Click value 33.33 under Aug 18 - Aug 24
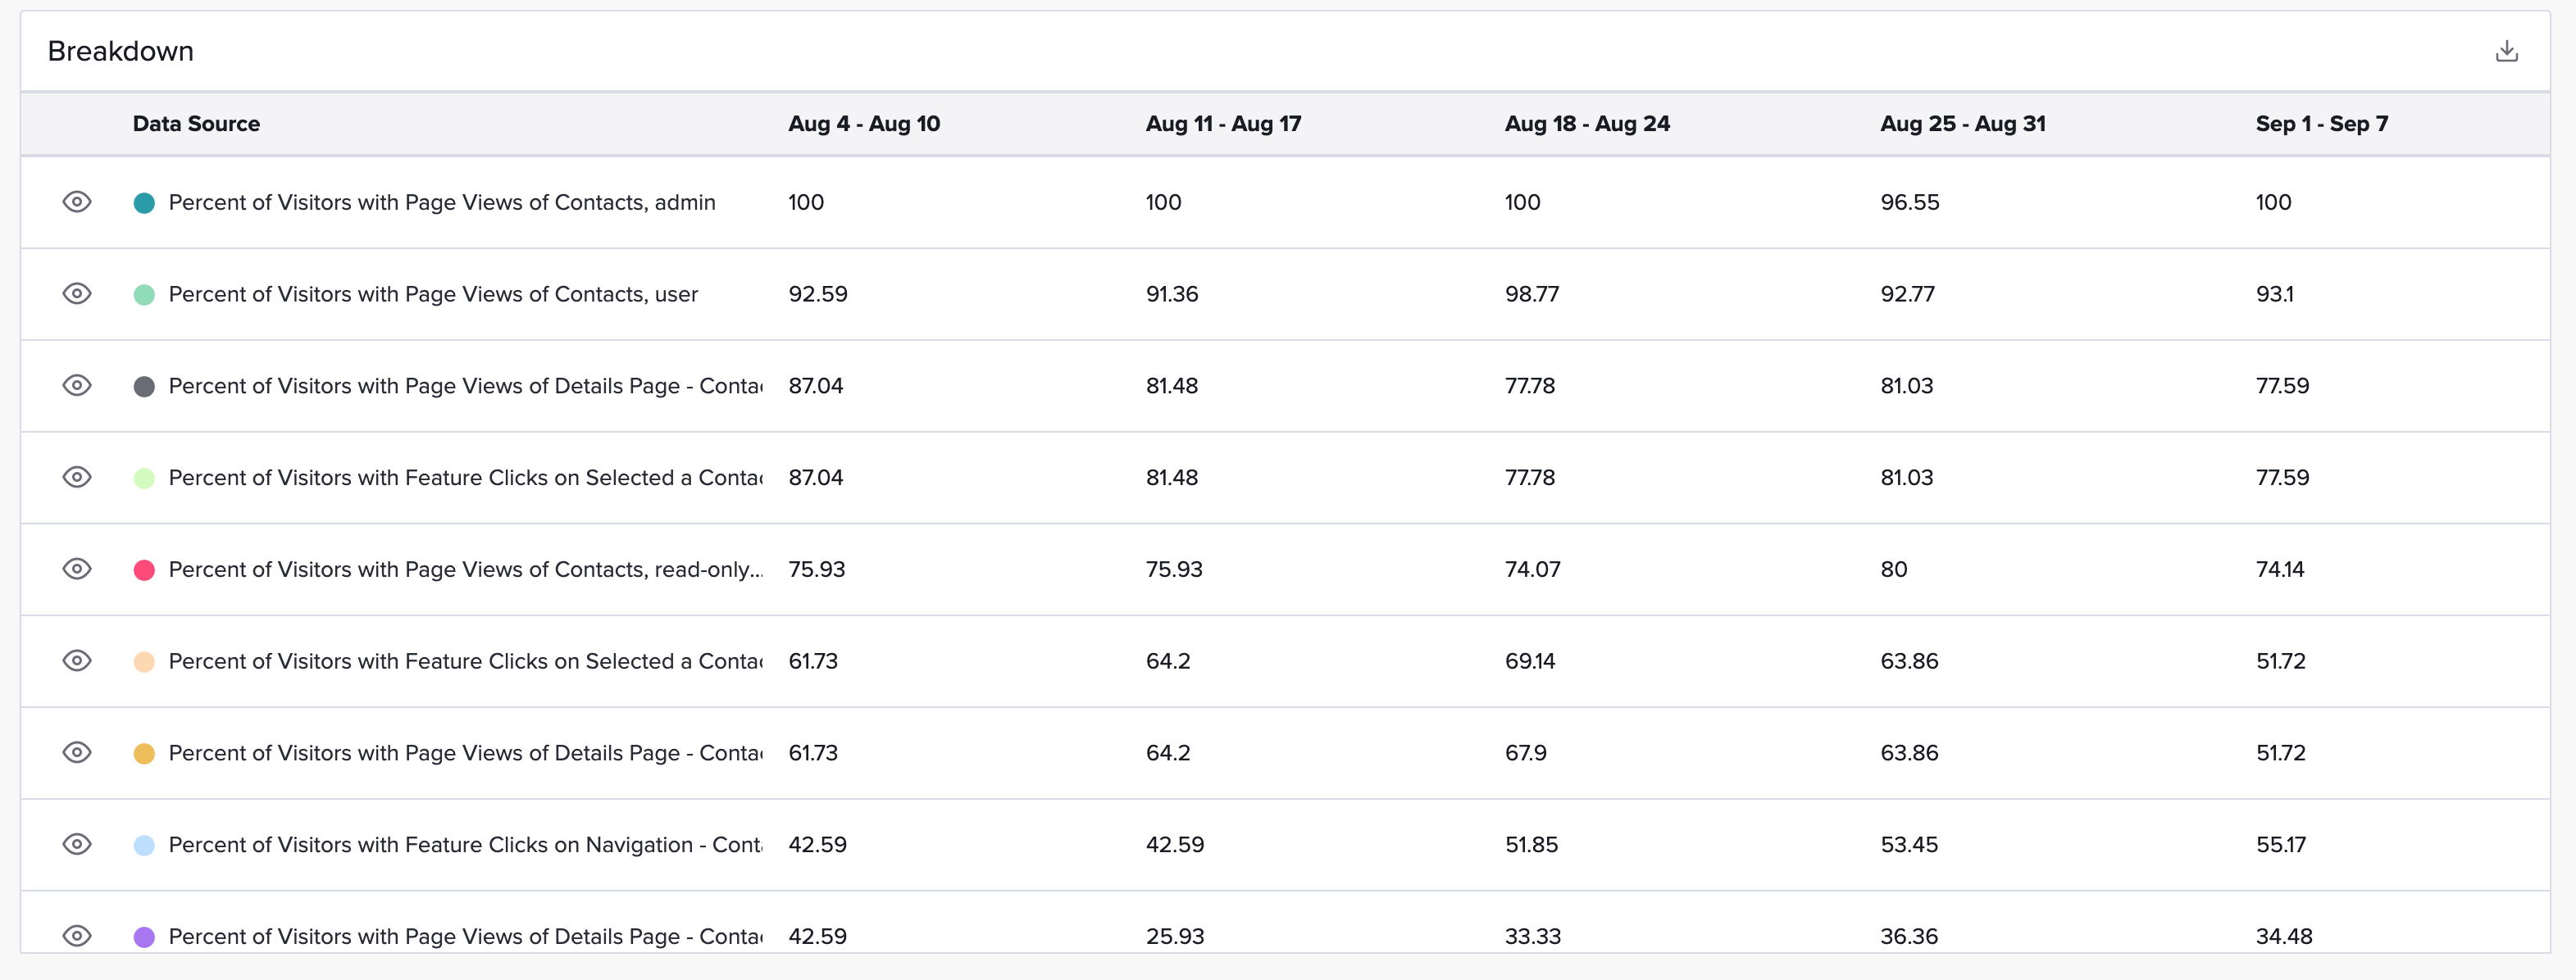Image resolution: width=2576 pixels, height=980 pixels. (x=1533, y=937)
